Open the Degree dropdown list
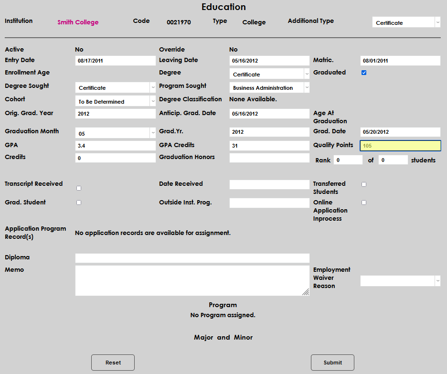Image resolution: width=447 pixels, height=374 pixels. [269, 74]
